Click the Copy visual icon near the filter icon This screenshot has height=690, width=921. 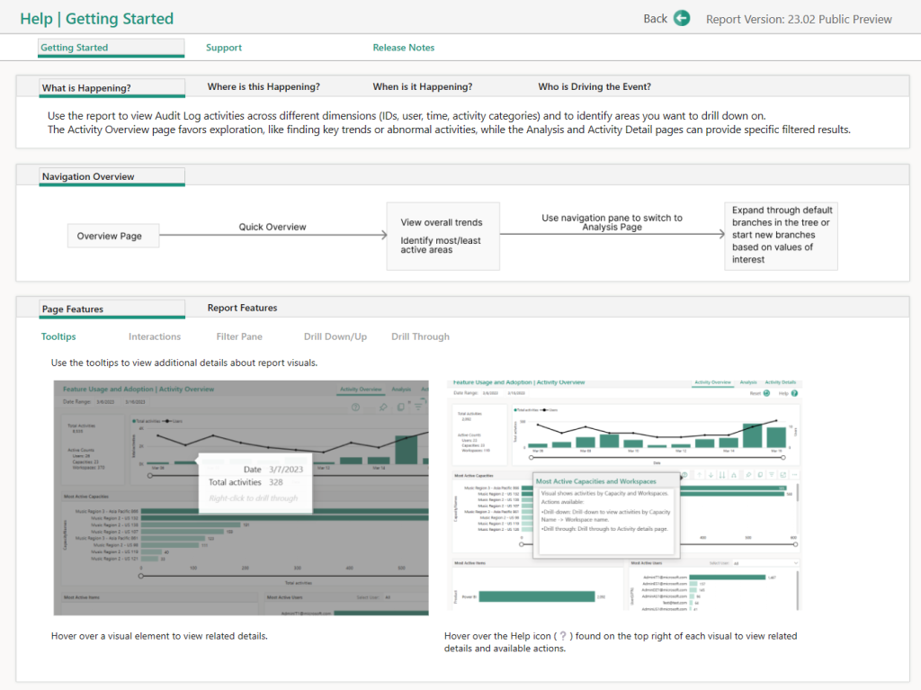(401, 407)
